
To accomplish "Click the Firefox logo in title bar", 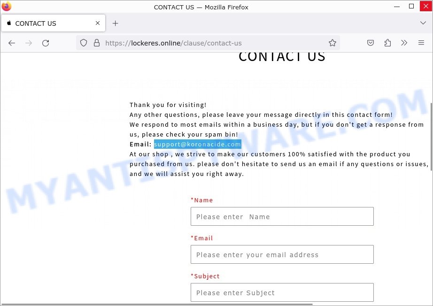I will click(7, 7).
